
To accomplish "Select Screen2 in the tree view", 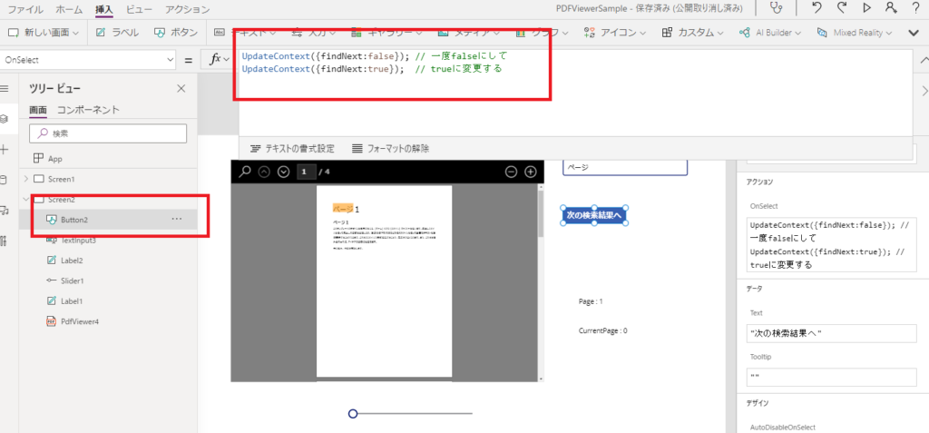I will point(61,200).
